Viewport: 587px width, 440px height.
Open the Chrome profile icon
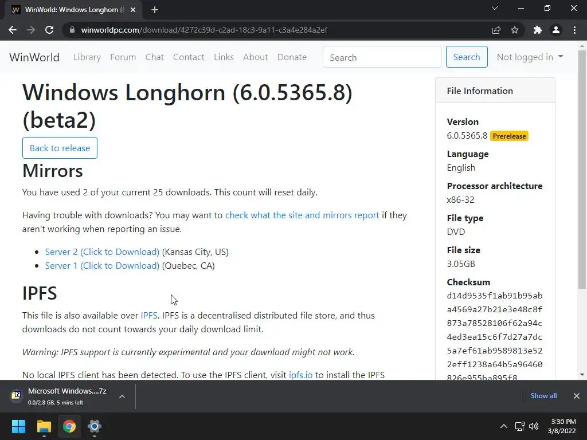click(x=556, y=30)
